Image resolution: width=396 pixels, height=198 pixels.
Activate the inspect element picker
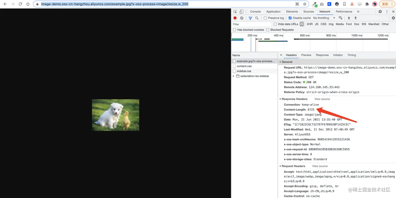(x=235, y=12)
